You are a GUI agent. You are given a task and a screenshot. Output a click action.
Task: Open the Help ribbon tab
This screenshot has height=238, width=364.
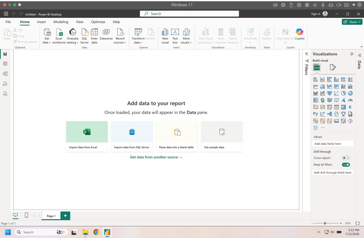116,22
